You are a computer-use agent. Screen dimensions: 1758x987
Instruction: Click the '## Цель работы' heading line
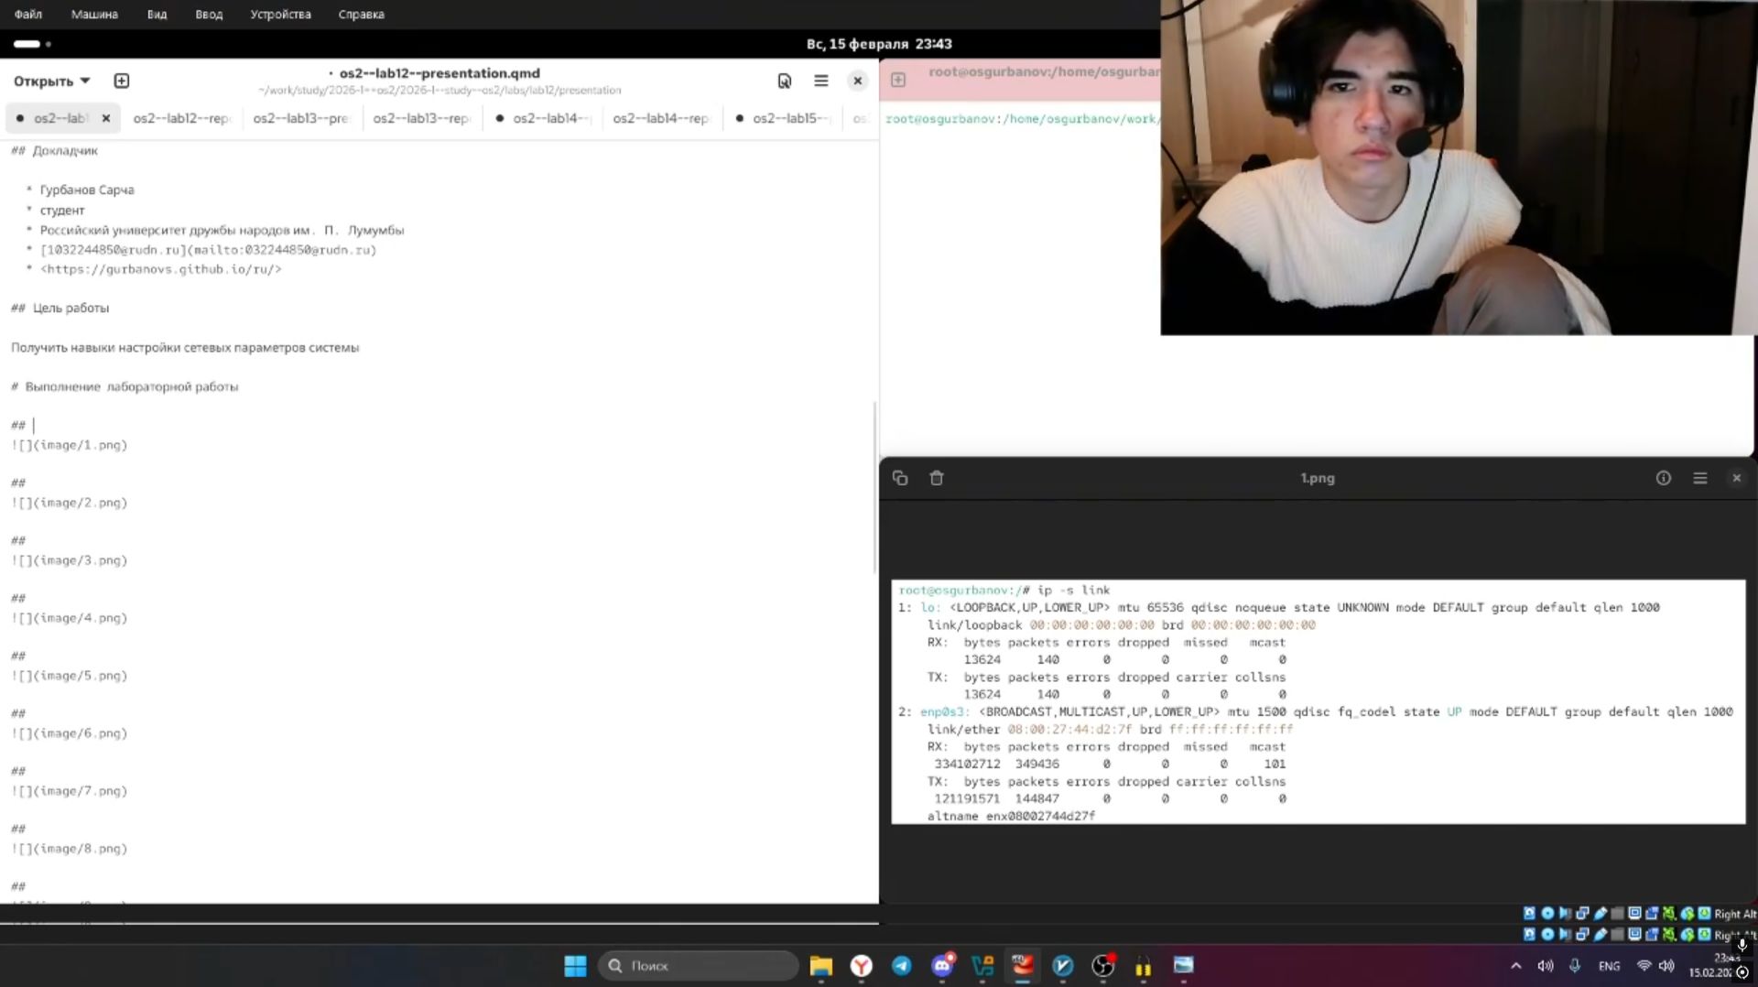[x=60, y=309]
